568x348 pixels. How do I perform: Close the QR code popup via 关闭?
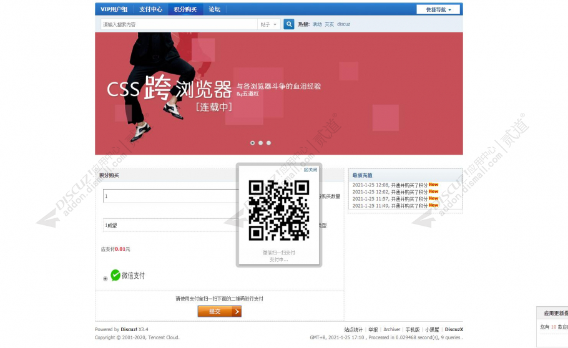[310, 170]
